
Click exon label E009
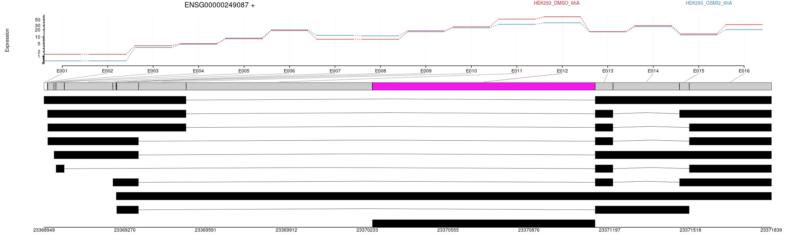click(426, 71)
